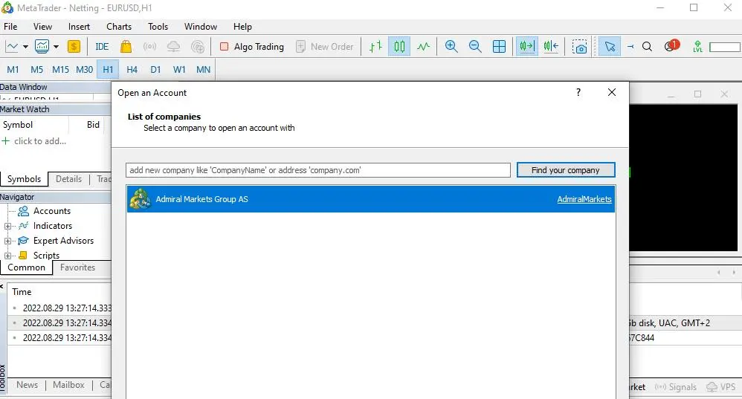Switch to line chart type
The width and height of the screenshot is (742, 399).
coord(424,46)
